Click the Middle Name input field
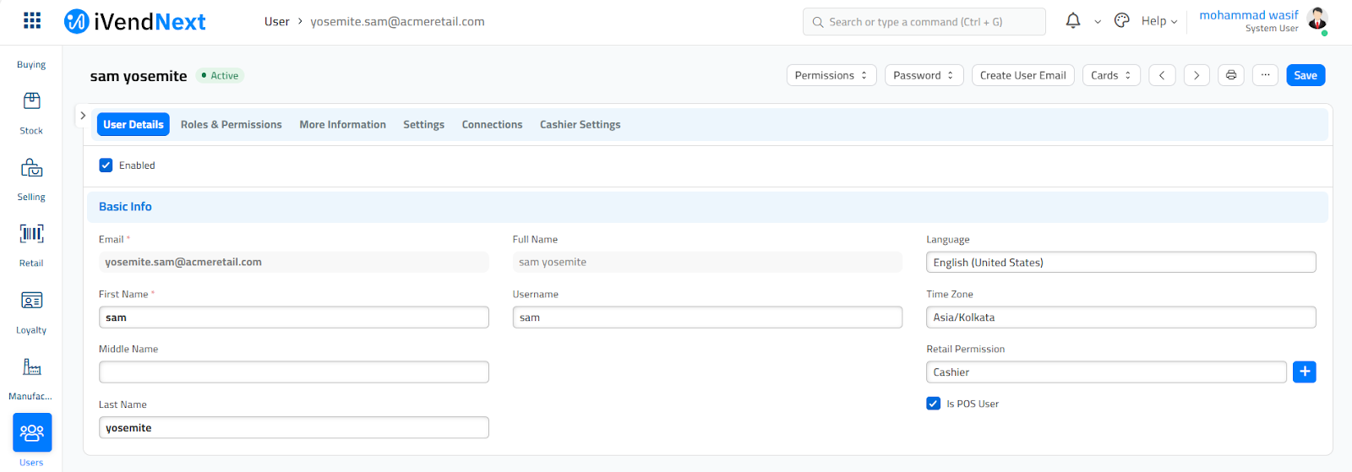The height and width of the screenshot is (472, 1352). pyautogui.click(x=293, y=372)
